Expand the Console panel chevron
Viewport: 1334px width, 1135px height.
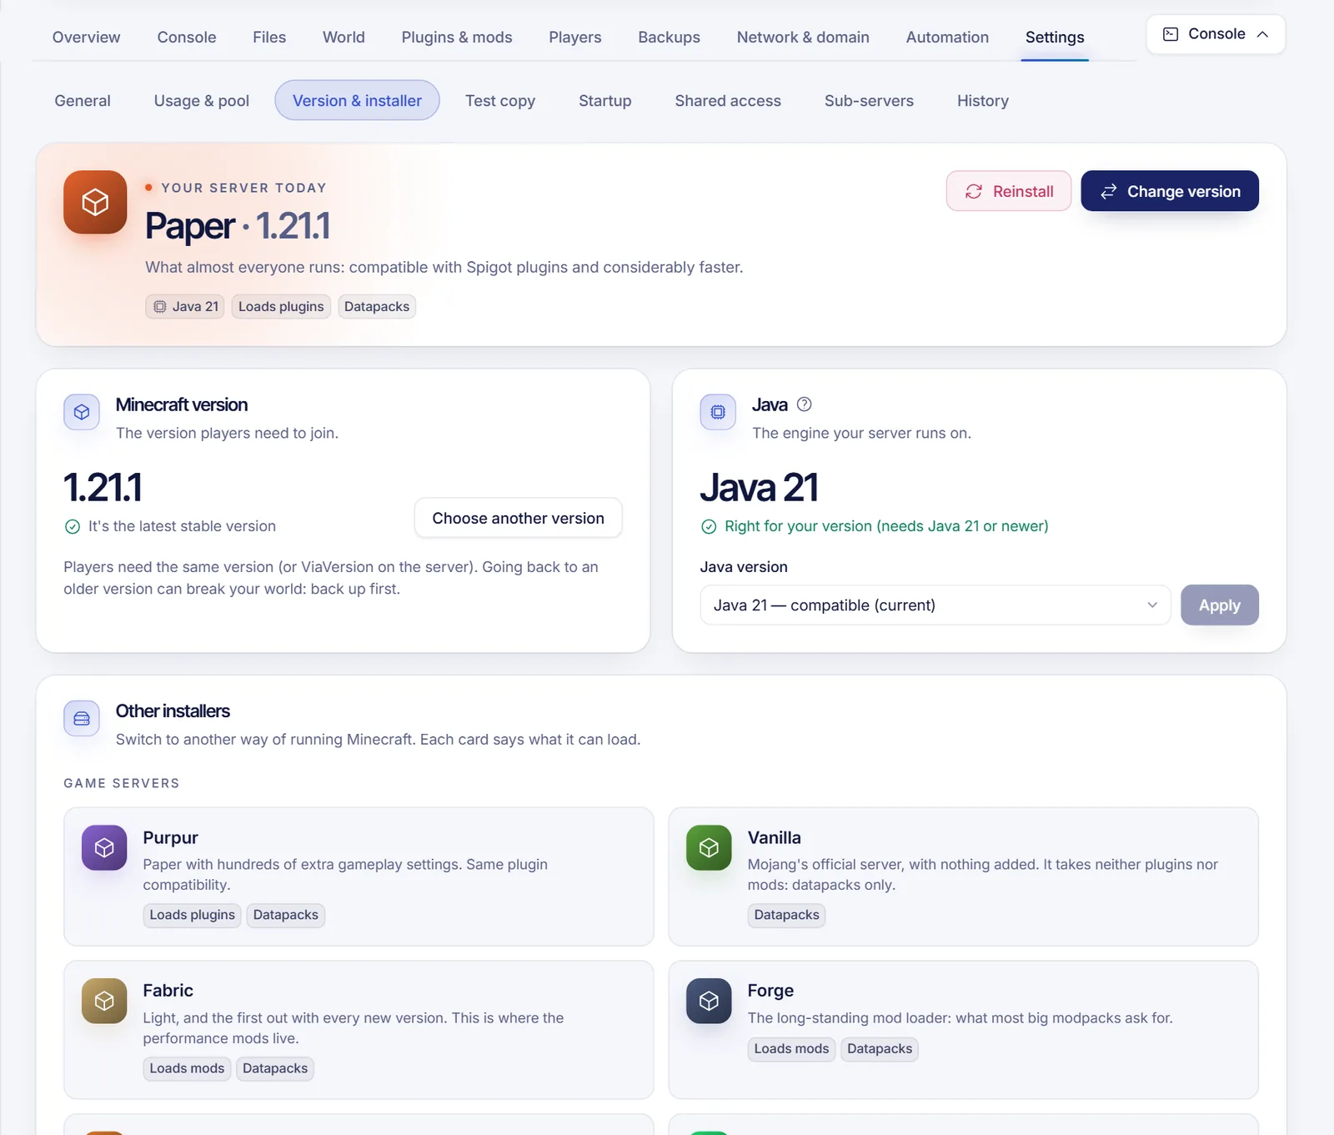1262,34
